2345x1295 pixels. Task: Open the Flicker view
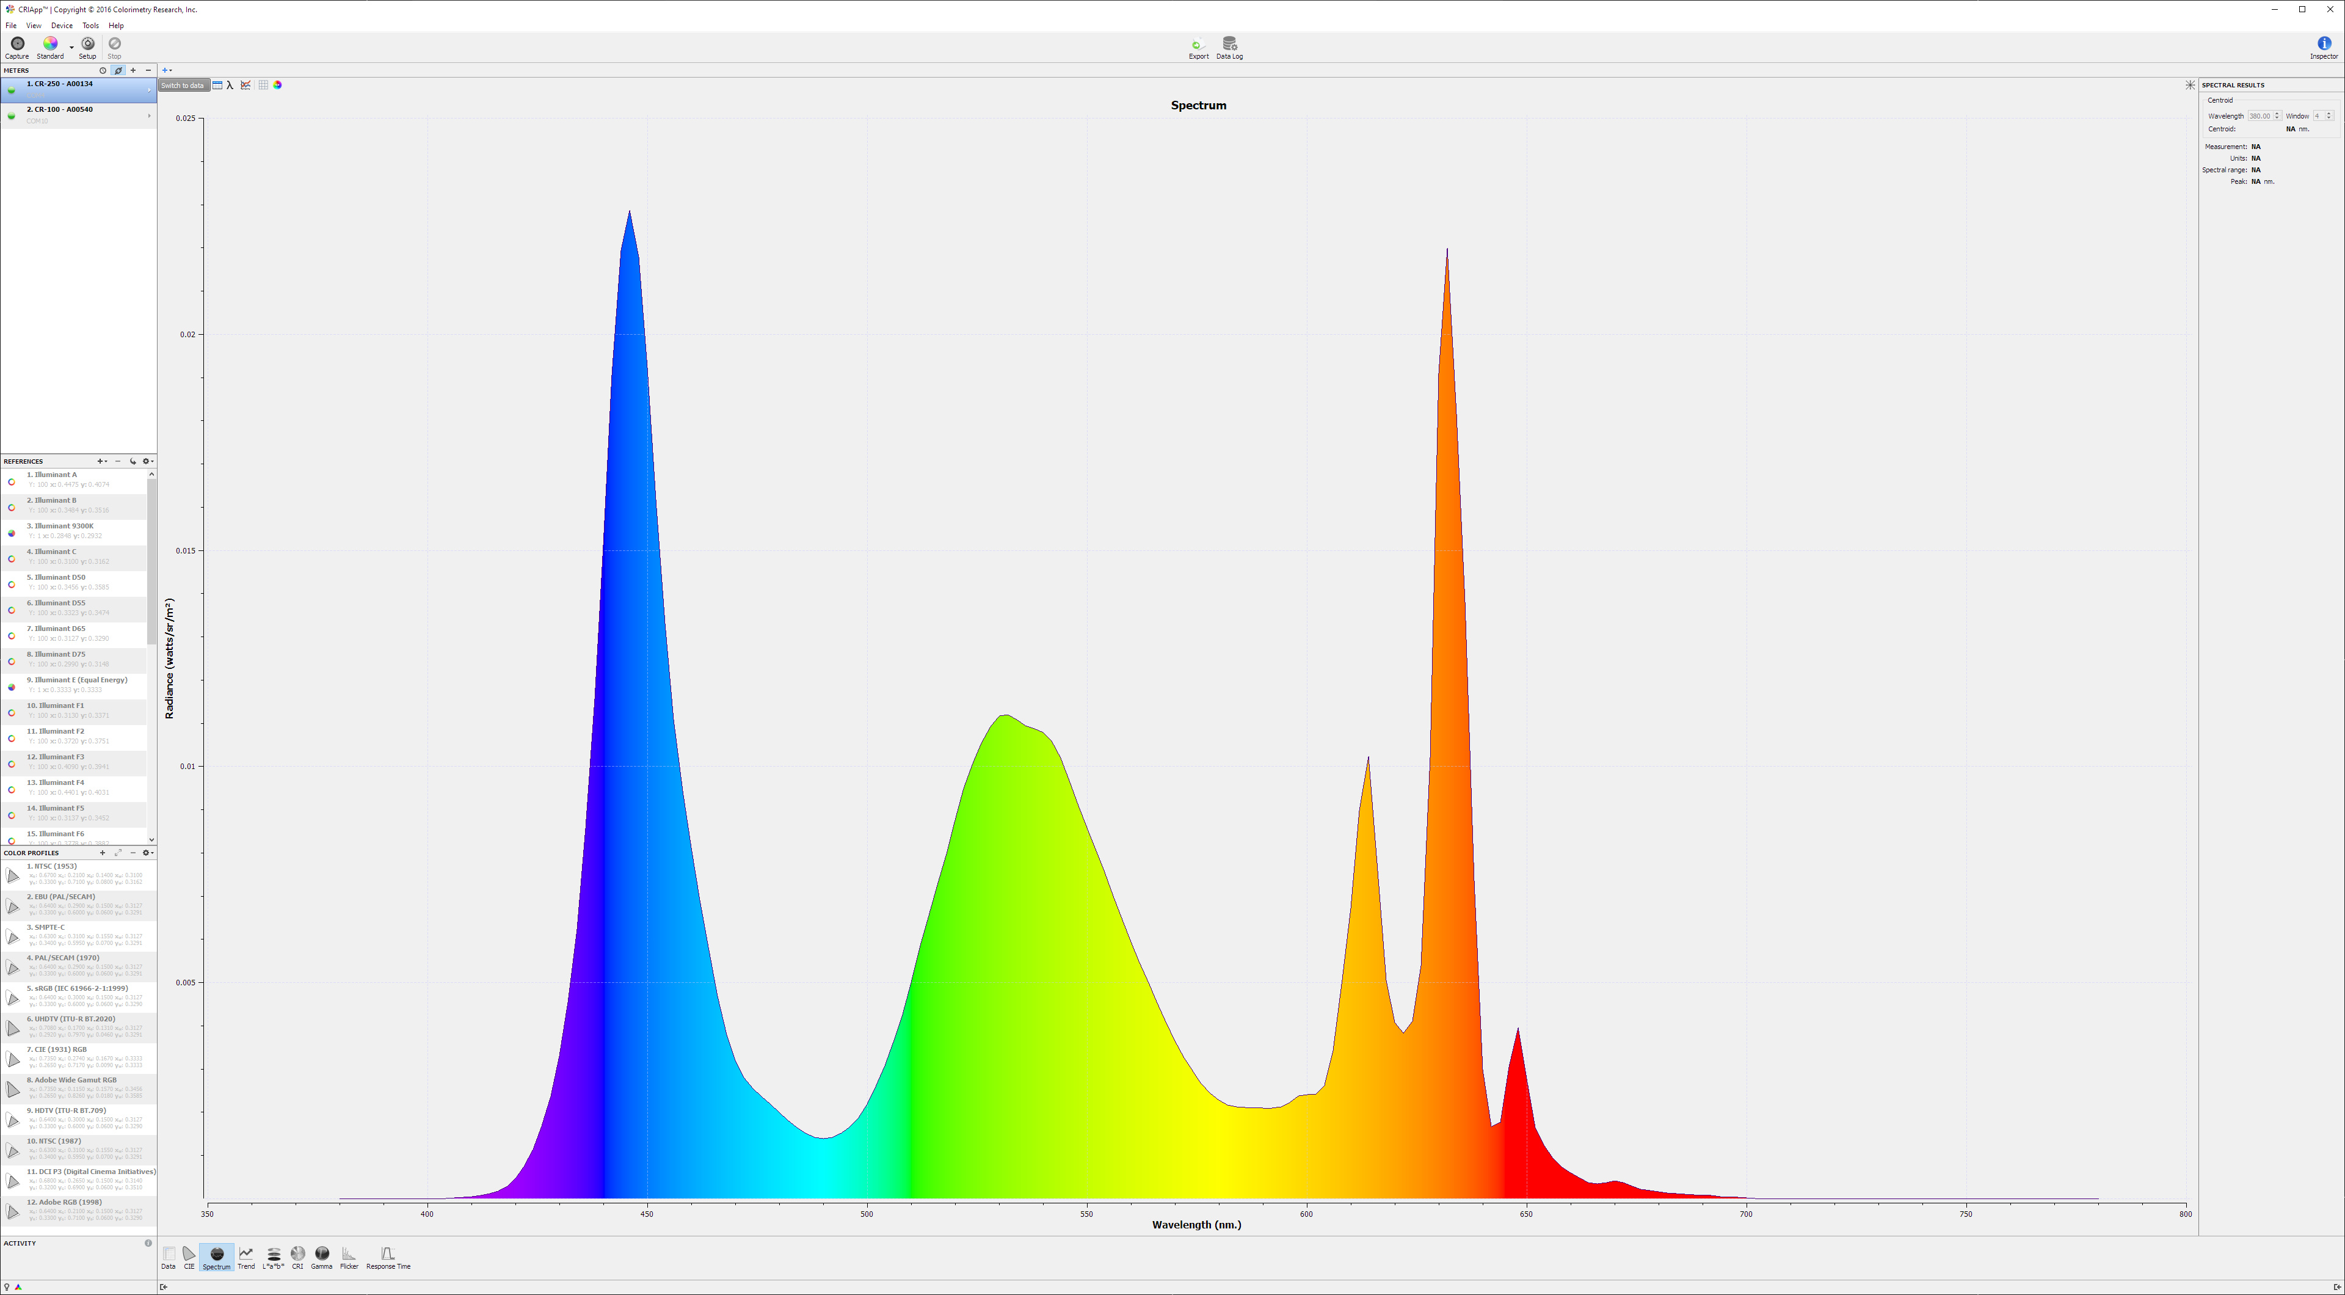point(349,1255)
